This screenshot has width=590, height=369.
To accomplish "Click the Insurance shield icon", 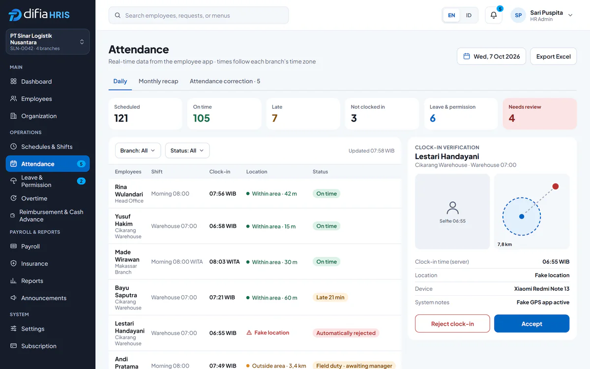I will pyautogui.click(x=14, y=263).
